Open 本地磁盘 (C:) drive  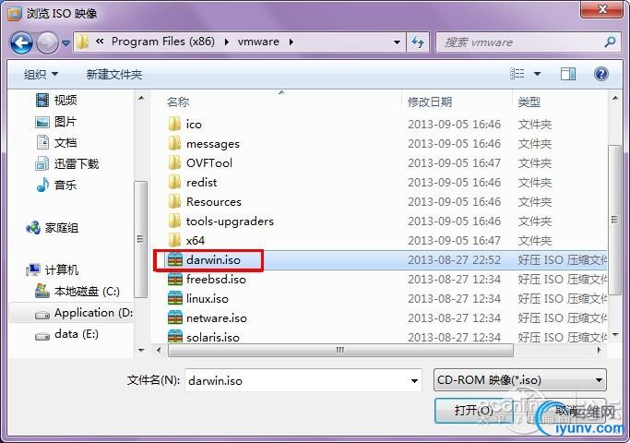pos(77,291)
